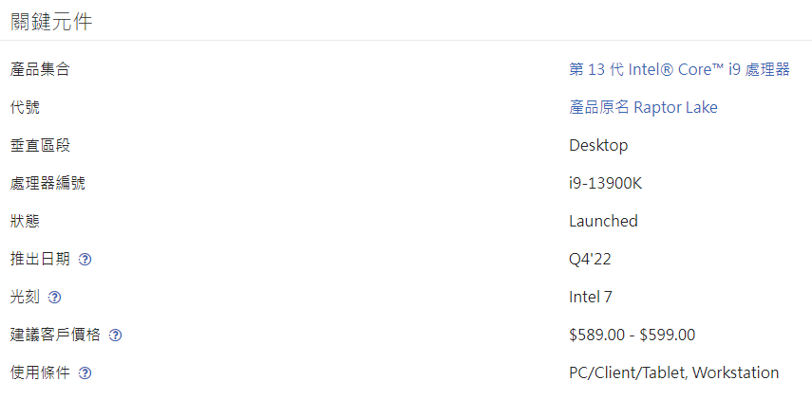Click the 狀態 row label
Image resolution: width=812 pixels, height=399 pixels.
click(x=25, y=221)
